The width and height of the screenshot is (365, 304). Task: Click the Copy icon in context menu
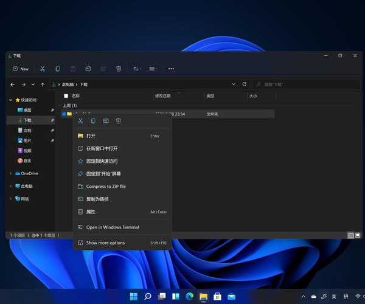click(x=93, y=121)
